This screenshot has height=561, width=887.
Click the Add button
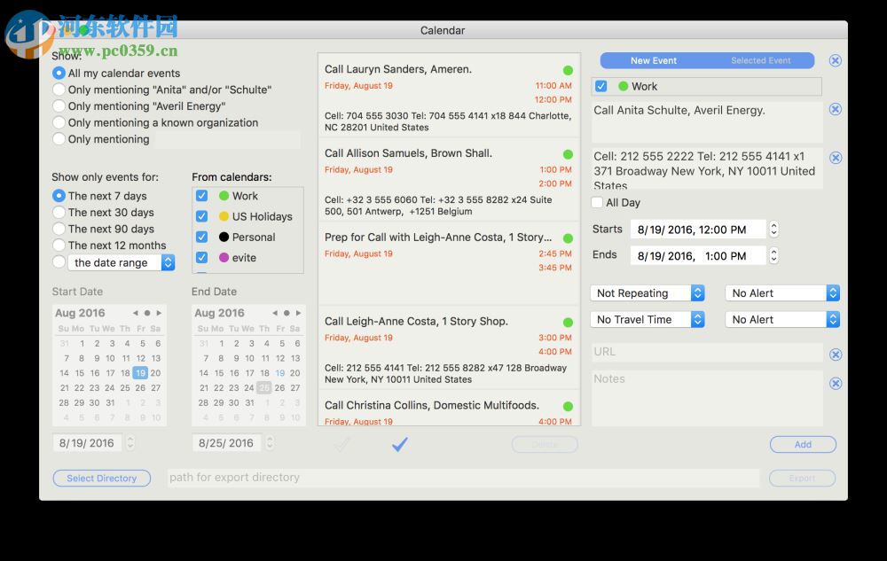pyautogui.click(x=802, y=444)
